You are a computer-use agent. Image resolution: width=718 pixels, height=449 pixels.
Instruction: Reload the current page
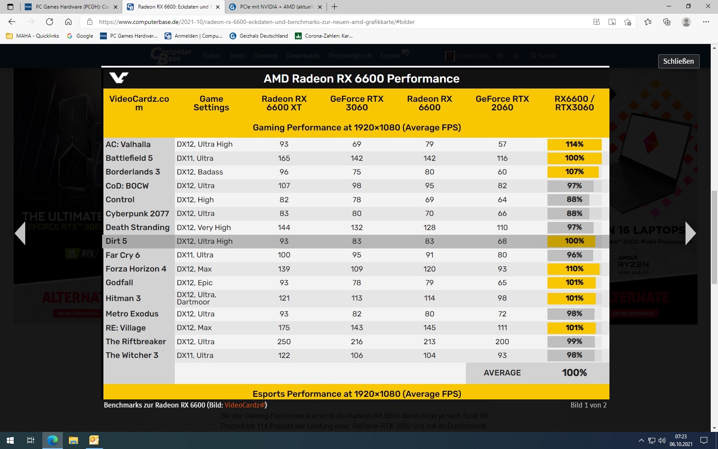[50, 22]
